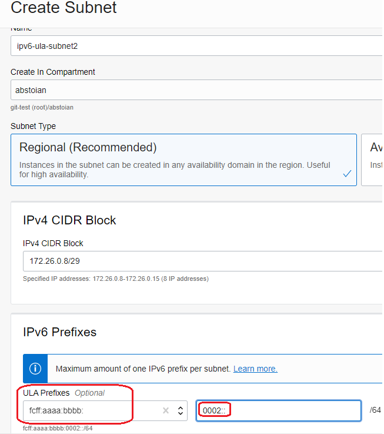Choose the partially visible second subnet type card
Screen dimensions: 384x434
pos(372,160)
